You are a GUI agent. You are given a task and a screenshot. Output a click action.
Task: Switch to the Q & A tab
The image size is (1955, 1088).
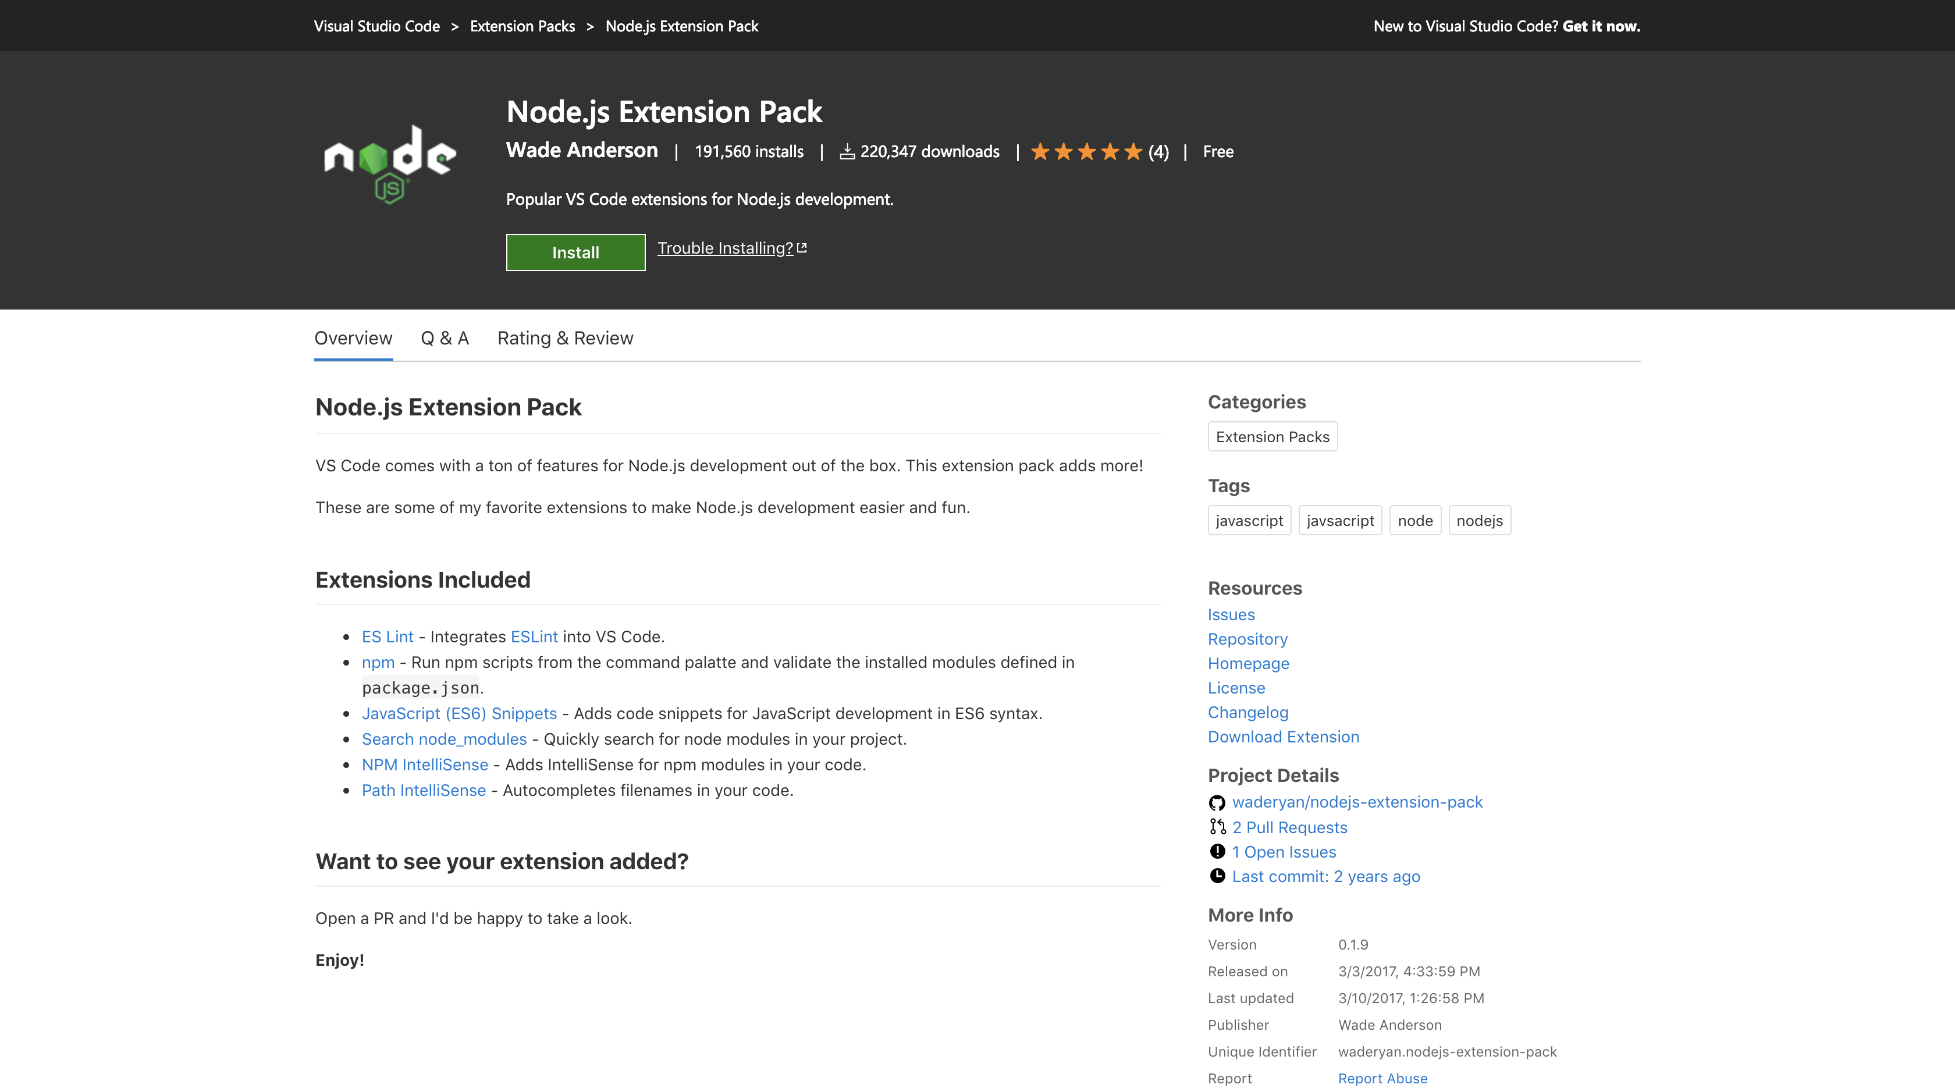(x=445, y=339)
